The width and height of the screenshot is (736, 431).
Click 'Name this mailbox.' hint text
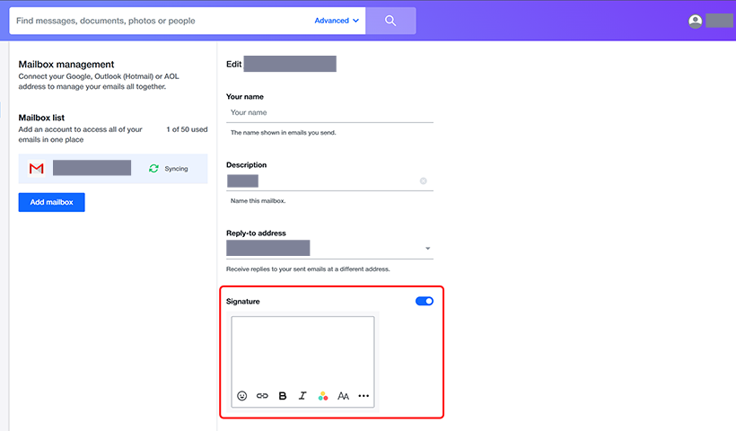point(258,201)
